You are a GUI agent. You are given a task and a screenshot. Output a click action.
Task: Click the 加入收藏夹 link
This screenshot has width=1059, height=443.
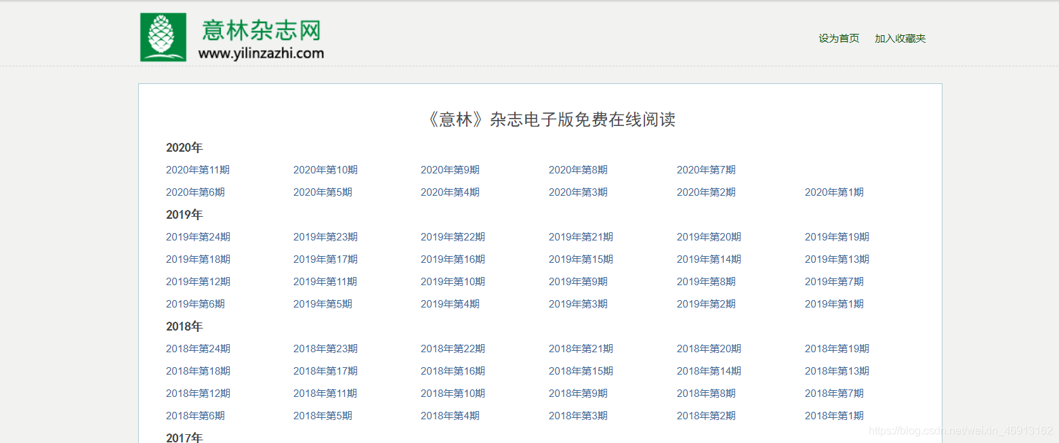(x=900, y=39)
